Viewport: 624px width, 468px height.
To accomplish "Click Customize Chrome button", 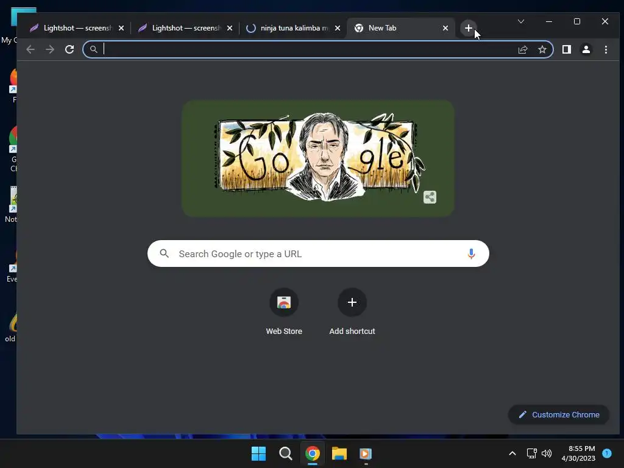I will 559,414.
